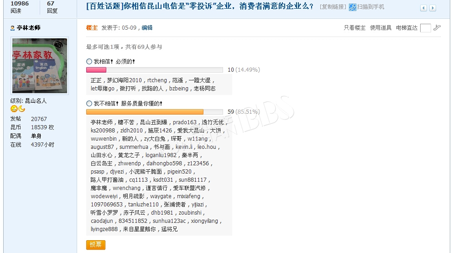The width and height of the screenshot is (453, 253).
Task: Click the 10986 阅读 view count
Action: point(20,7)
